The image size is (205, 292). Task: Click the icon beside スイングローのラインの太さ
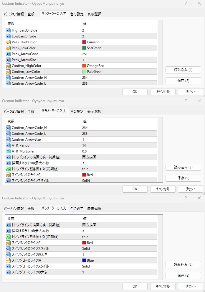point(8,272)
